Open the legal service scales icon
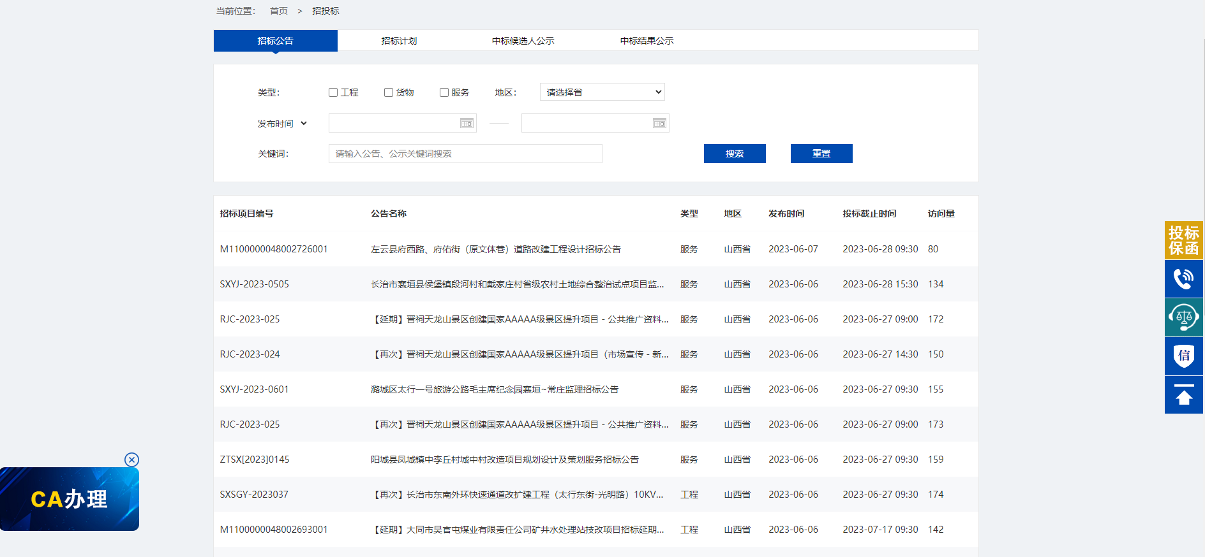Image resolution: width=1205 pixels, height=557 pixels. [1183, 317]
